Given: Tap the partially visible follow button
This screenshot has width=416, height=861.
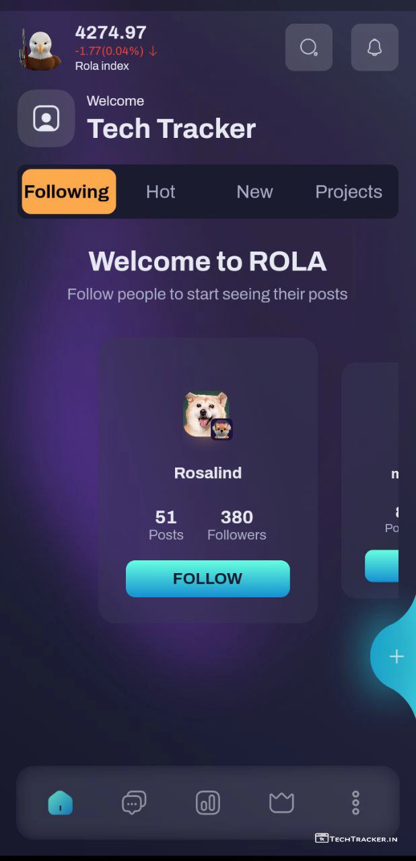Looking at the screenshot, I should pos(382,566).
